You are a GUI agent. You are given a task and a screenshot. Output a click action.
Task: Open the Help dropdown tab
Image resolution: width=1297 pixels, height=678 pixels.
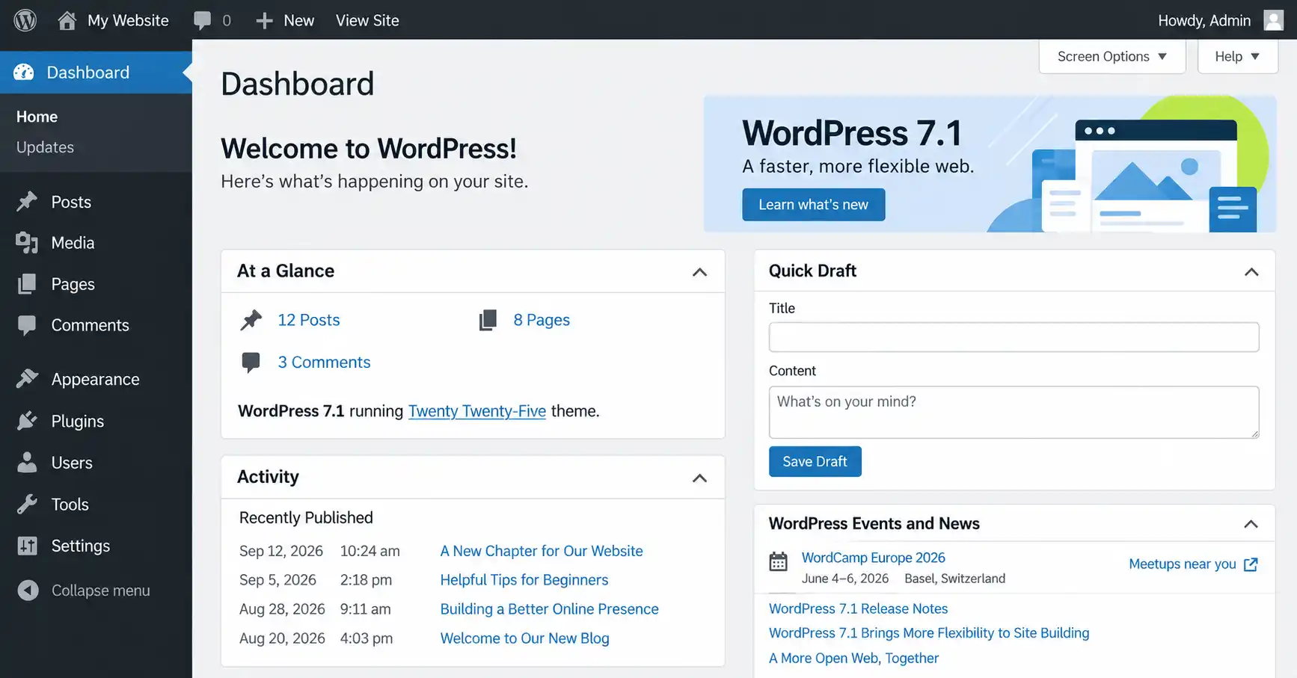[1237, 57]
